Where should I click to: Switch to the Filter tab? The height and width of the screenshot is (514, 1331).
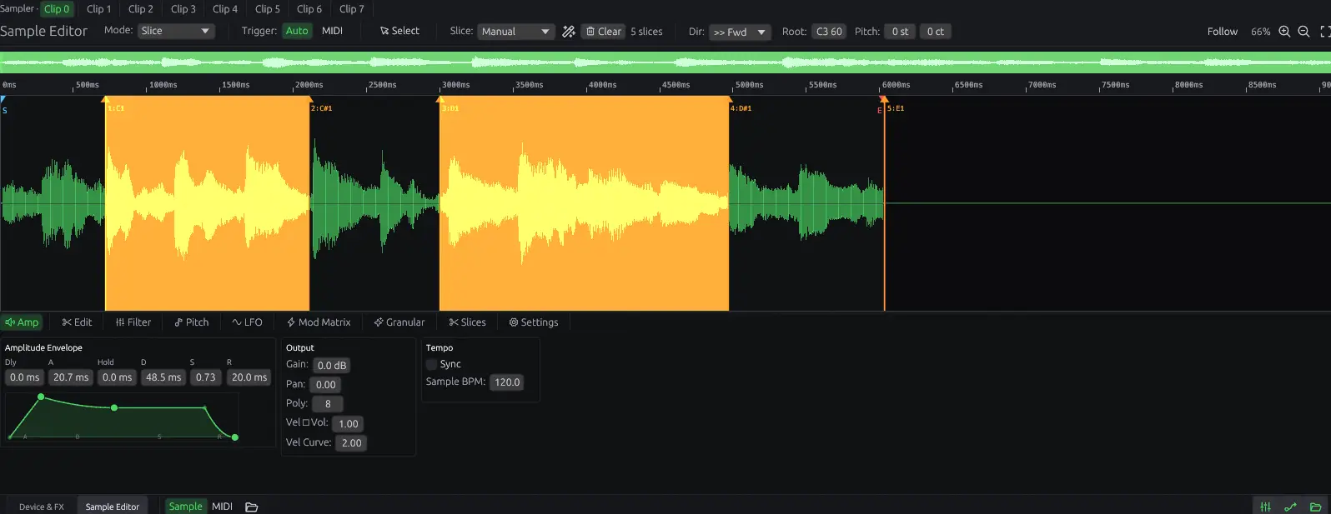pos(133,322)
